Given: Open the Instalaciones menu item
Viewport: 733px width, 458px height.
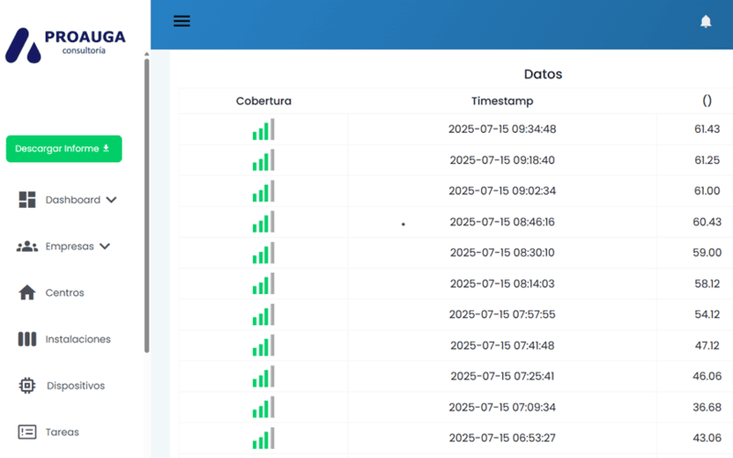Looking at the screenshot, I should click(x=78, y=339).
